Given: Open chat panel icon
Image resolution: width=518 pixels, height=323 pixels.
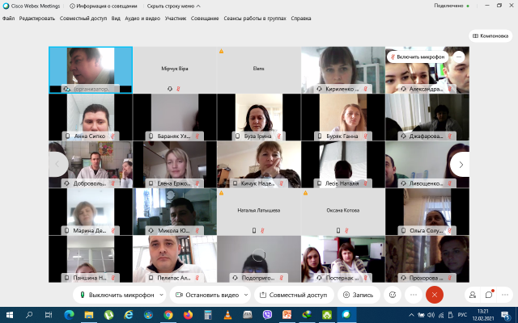Looking at the screenshot, I should click(489, 295).
